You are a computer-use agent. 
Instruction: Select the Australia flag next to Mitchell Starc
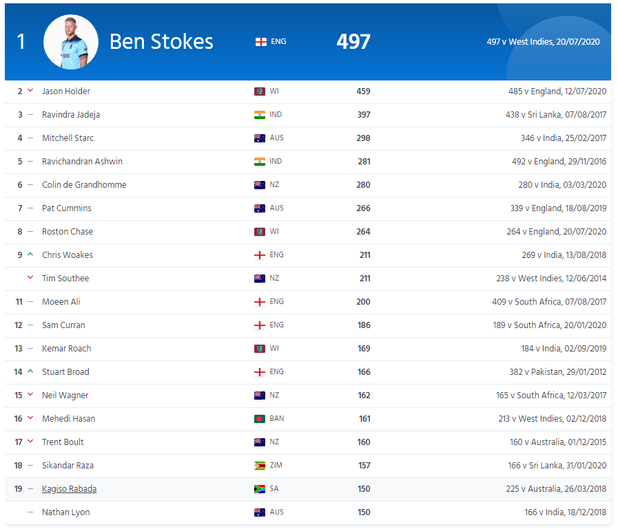click(x=260, y=138)
